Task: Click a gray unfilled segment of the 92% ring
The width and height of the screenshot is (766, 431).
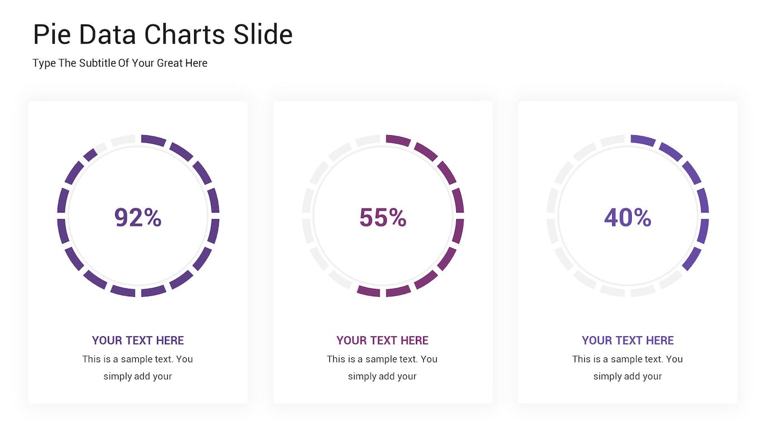Action: [x=123, y=140]
